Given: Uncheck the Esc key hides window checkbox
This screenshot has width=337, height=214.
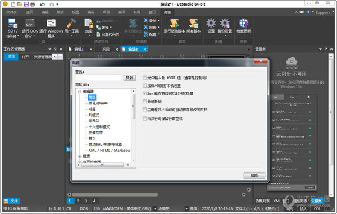Looking at the screenshot, I should click(x=145, y=93).
